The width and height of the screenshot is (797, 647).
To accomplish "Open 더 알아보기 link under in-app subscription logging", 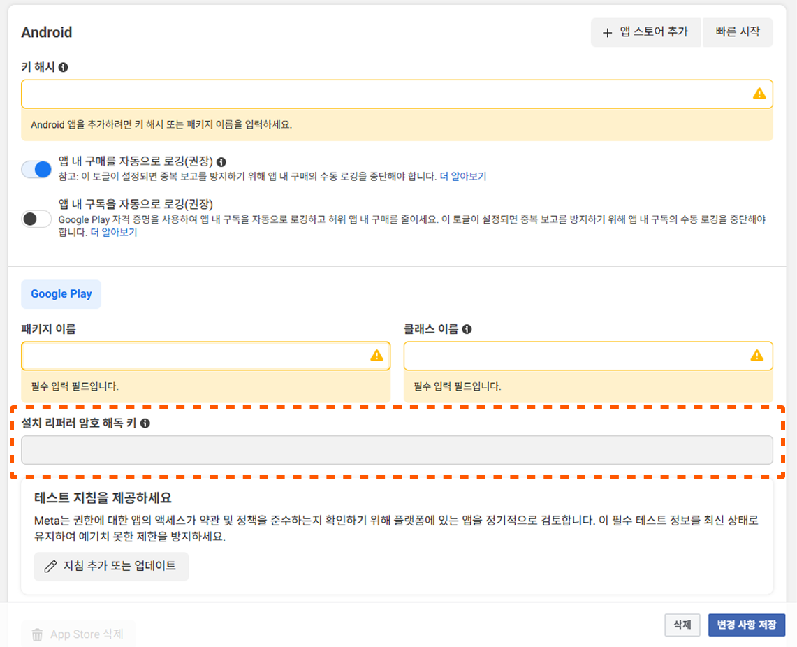I will pyautogui.click(x=114, y=232).
